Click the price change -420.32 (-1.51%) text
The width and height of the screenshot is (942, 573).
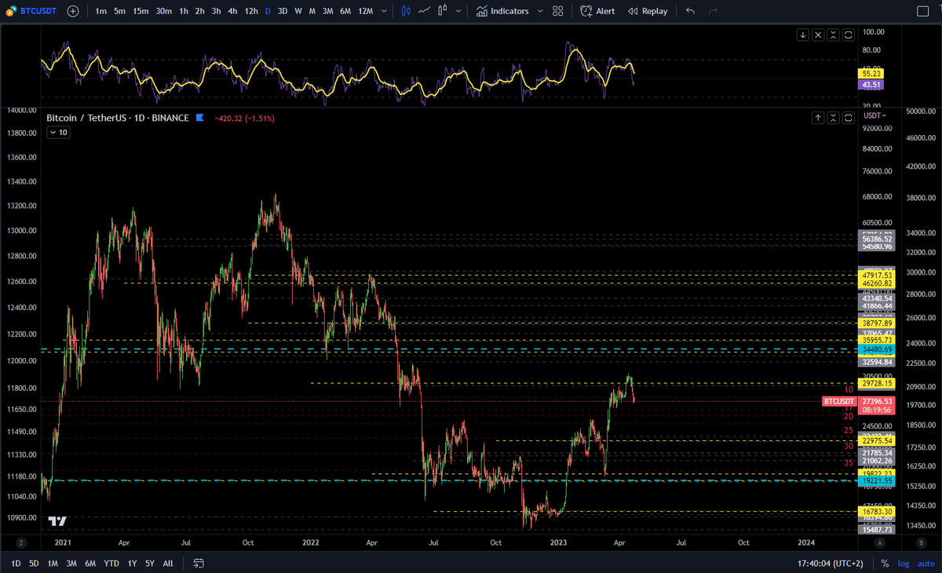point(244,118)
